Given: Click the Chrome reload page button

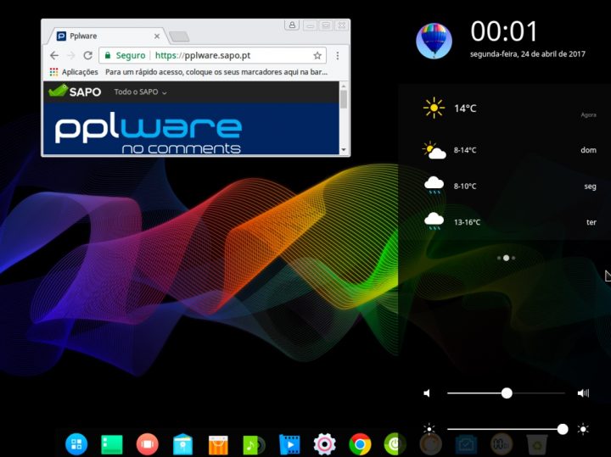Looking at the screenshot, I should point(87,55).
